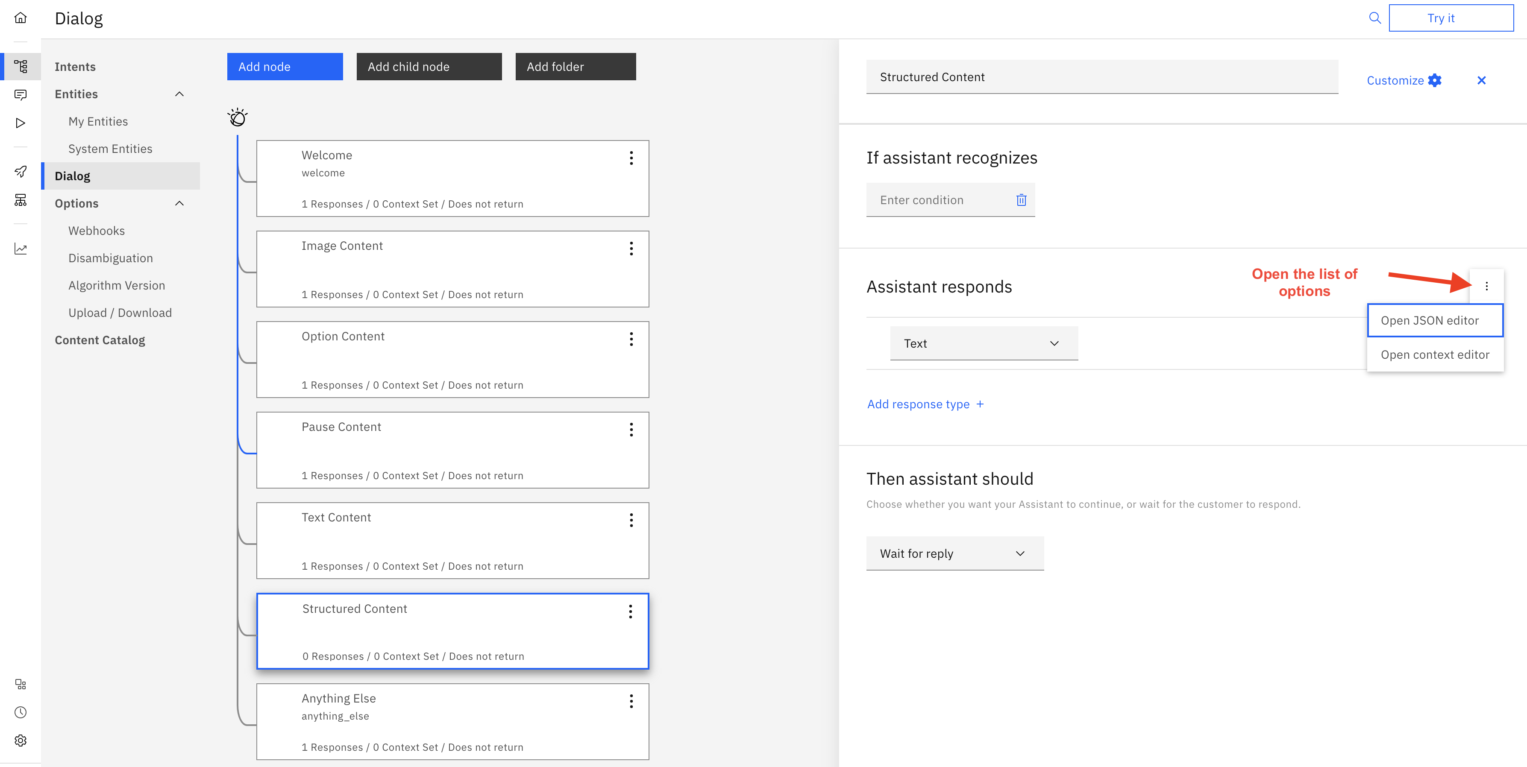Select Dialog in the navigation
Image resolution: width=1527 pixels, height=767 pixels.
coord(121,176)
